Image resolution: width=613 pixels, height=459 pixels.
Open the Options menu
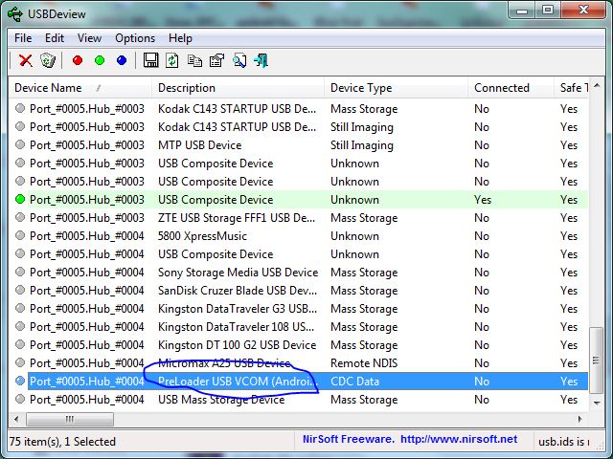click(135, 38)
